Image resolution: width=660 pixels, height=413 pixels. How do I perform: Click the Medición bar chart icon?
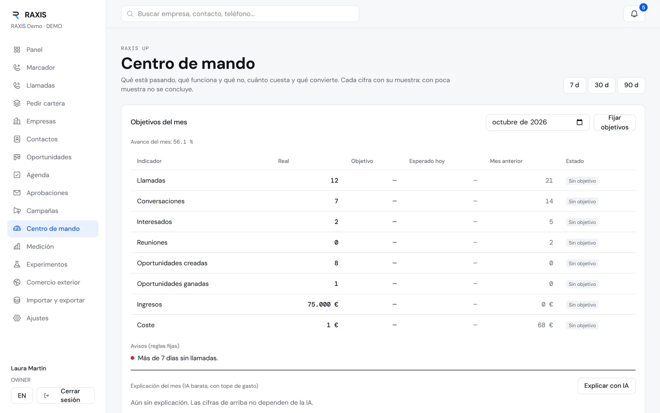point(17,247)
